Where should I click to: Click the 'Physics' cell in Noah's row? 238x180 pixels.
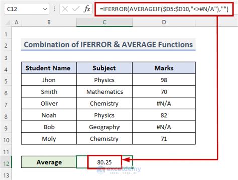pyautogui.click(x=104, y=115)
